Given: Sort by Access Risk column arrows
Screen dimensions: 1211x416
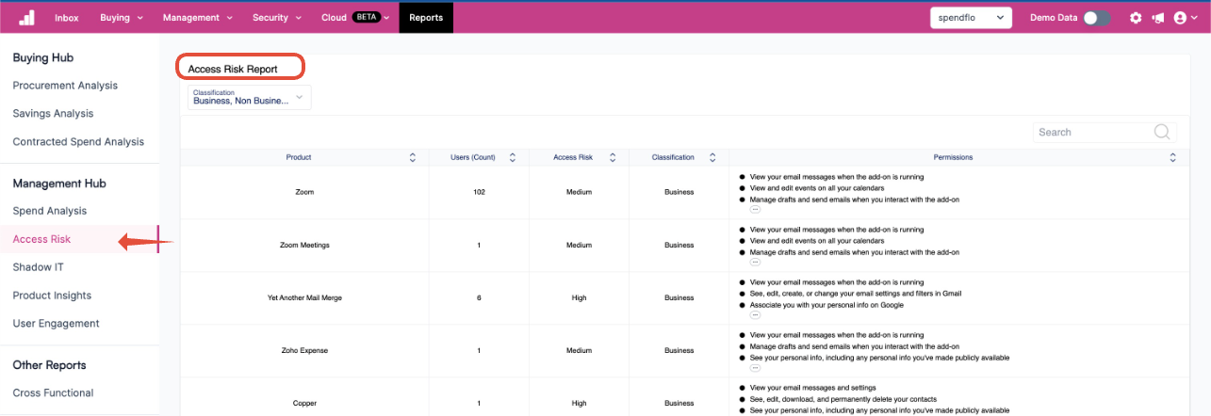Looking at the screenshot, I should (x=613, y=157).
